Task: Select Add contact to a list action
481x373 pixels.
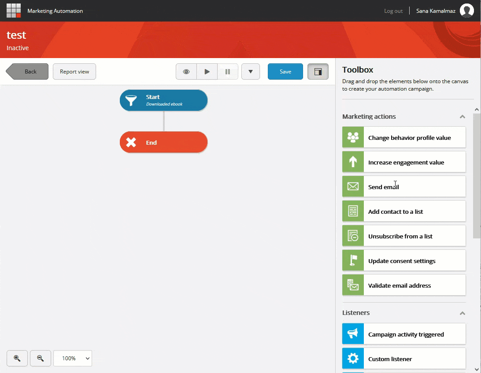Action: 404,211
